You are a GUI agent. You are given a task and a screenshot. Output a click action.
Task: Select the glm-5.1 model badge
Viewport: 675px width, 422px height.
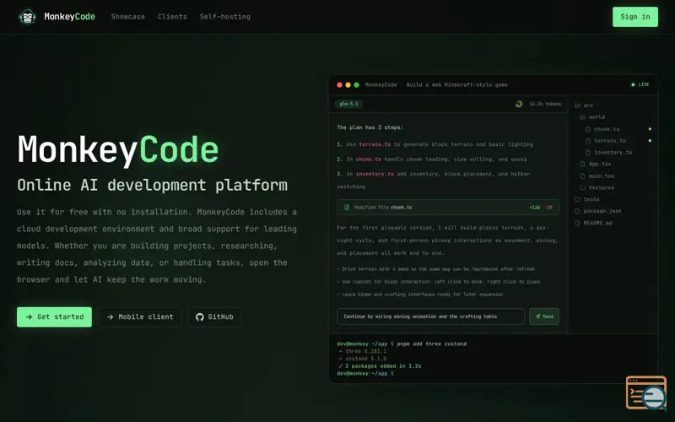pyautogui.click(x=348, y=104)
